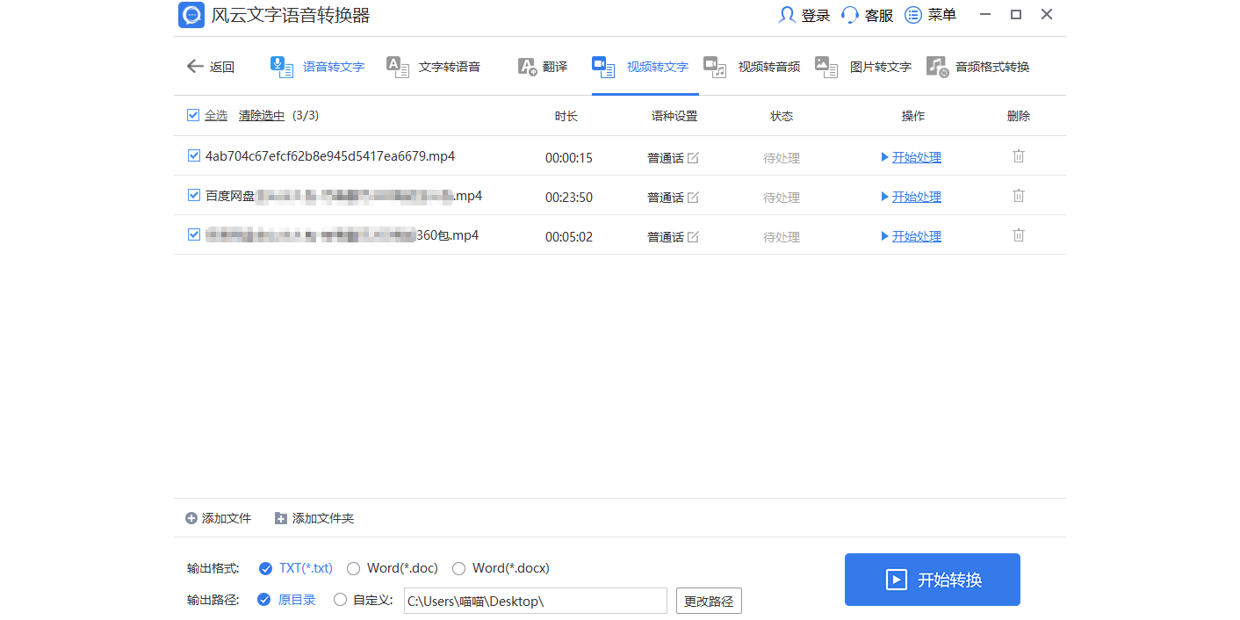Choose 自定义 output path option
This screenshot has width=1240, height=620.
[340, 600]
